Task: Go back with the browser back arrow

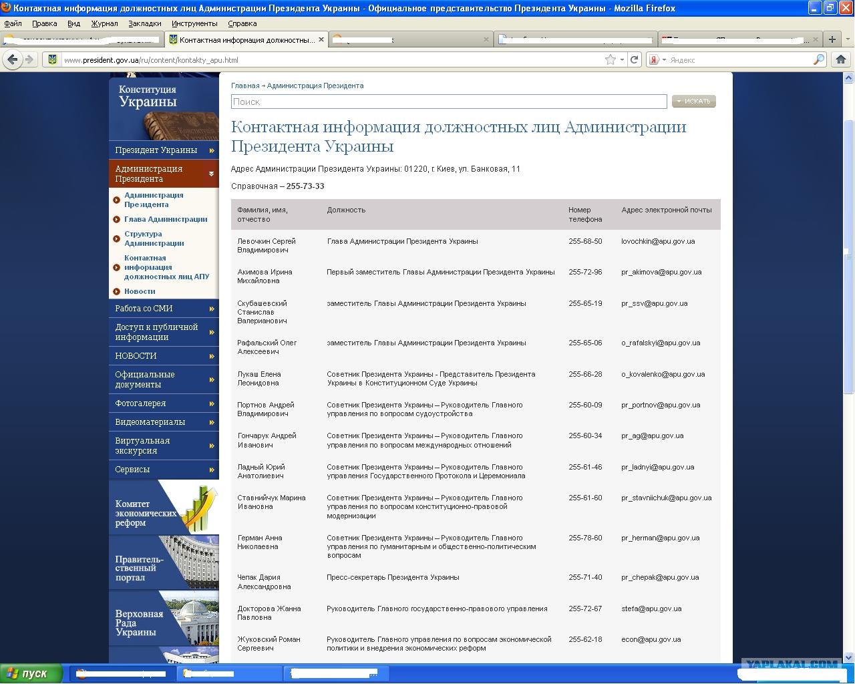Action: point(12,59)
